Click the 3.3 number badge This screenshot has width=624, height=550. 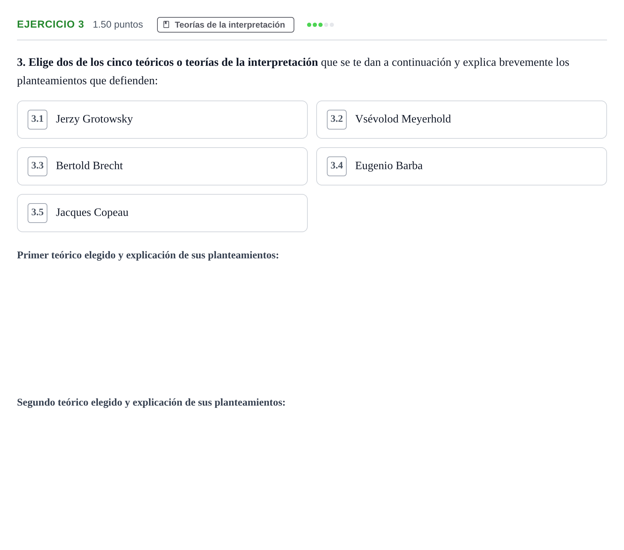coord(37,166)
